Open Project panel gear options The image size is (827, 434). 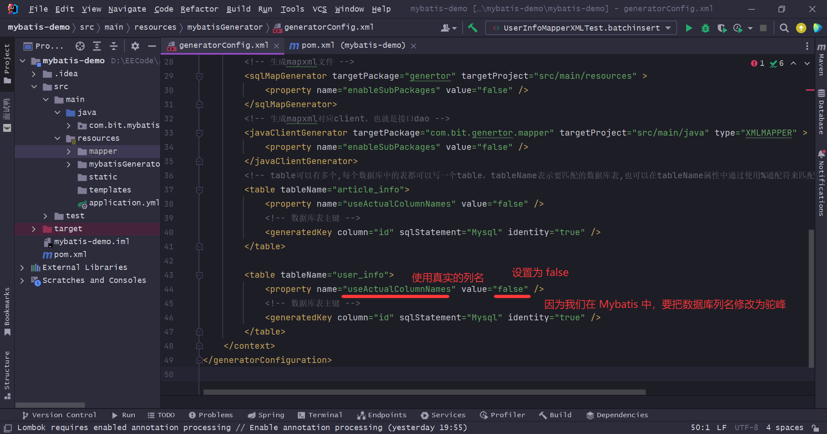[135, 46]
